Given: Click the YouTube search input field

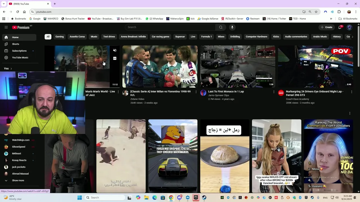Looking at the screenshot, I should pos(170,27).
